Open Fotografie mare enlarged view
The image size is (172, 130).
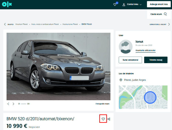pos(103,104)
